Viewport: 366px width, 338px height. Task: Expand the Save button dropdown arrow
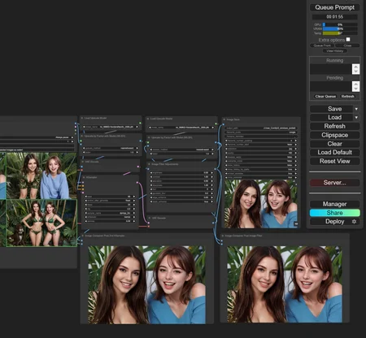(356, 109)
